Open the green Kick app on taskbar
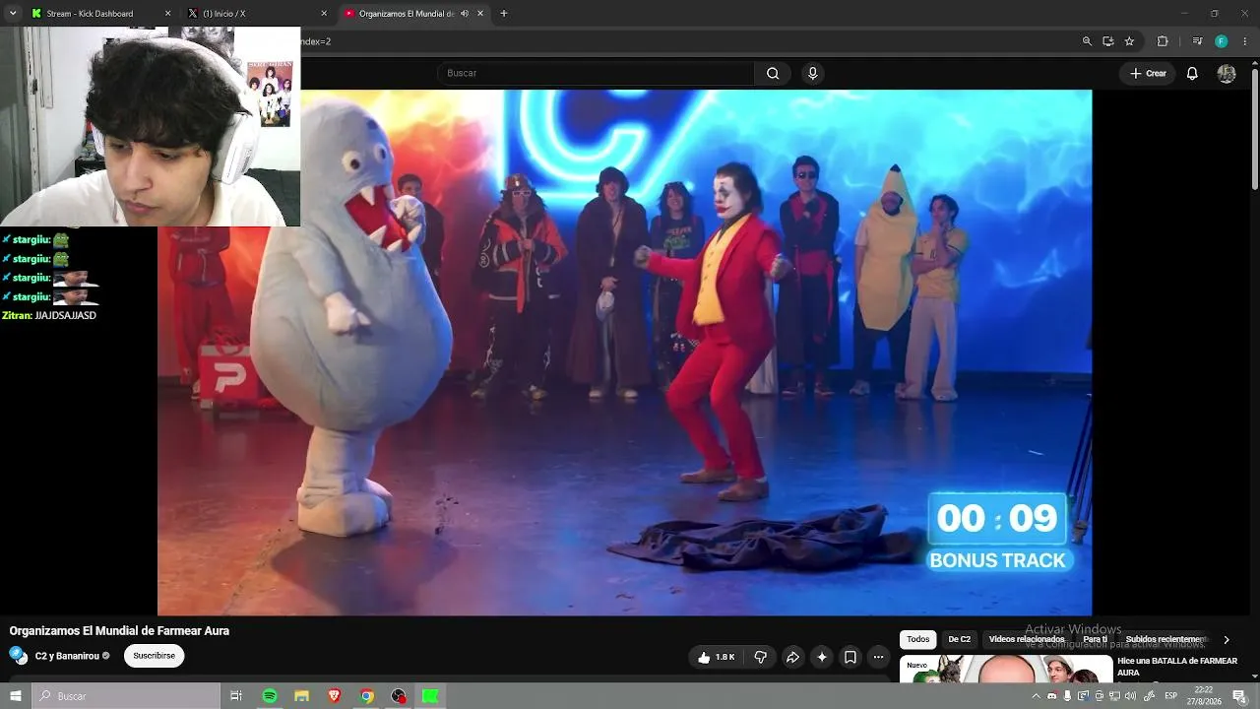The height and width of the screenshot is (709, 1260). (x=430, y=696)
